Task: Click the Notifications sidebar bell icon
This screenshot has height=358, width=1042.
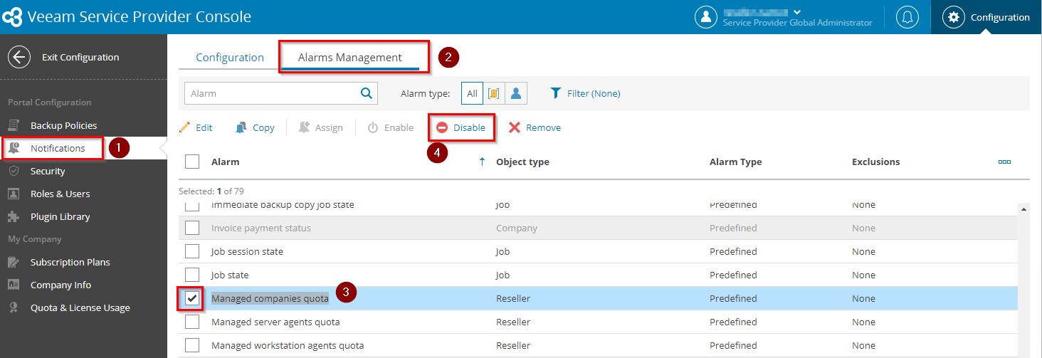Action: [x=14, y=148]
